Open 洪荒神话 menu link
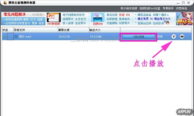 click(x=181, y=8)
